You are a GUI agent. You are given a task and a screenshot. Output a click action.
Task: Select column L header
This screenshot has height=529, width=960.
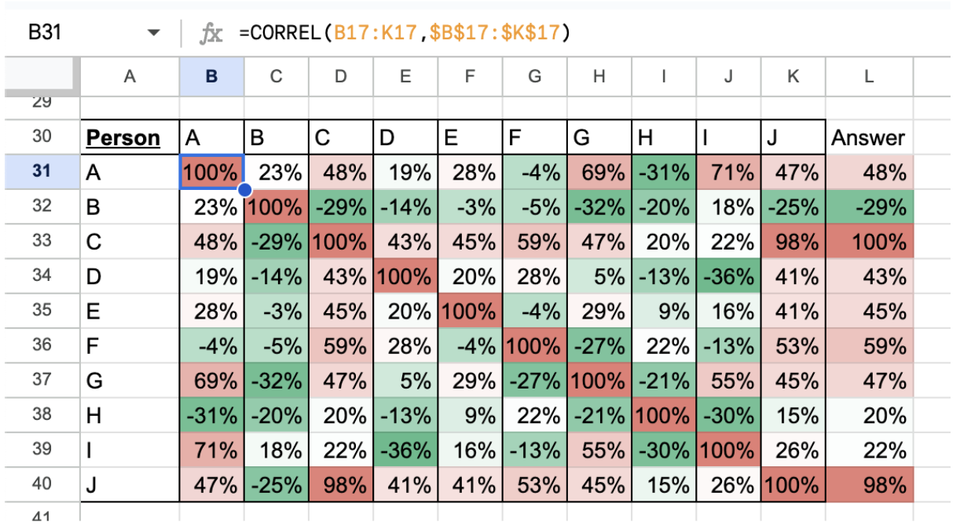coord(868,76)
